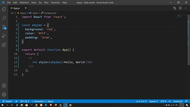Open the Manage gear menu
The height and width of the screenshot is (107, 190).
point(4,95)
